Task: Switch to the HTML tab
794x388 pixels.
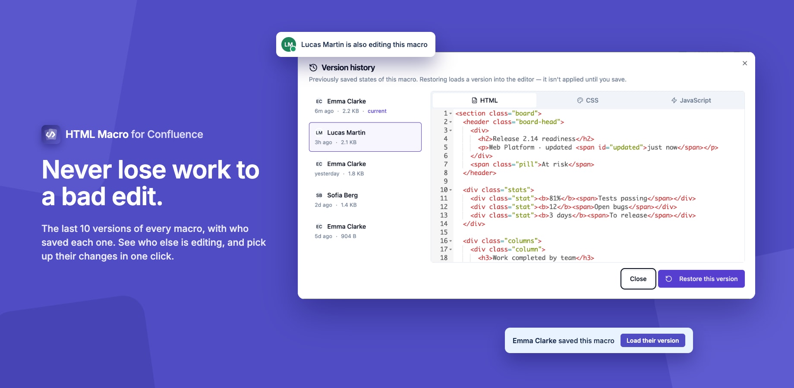Action: (485, 100)
